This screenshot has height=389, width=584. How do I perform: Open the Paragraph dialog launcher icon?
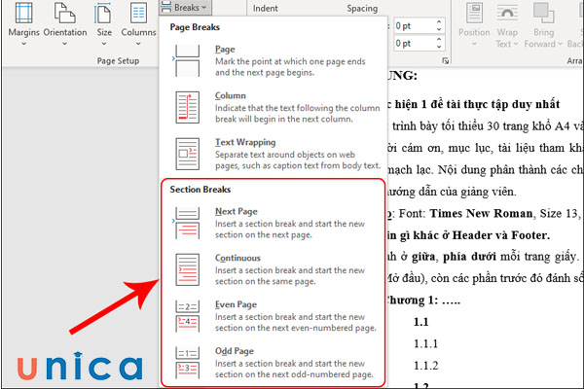pos(445,60)
